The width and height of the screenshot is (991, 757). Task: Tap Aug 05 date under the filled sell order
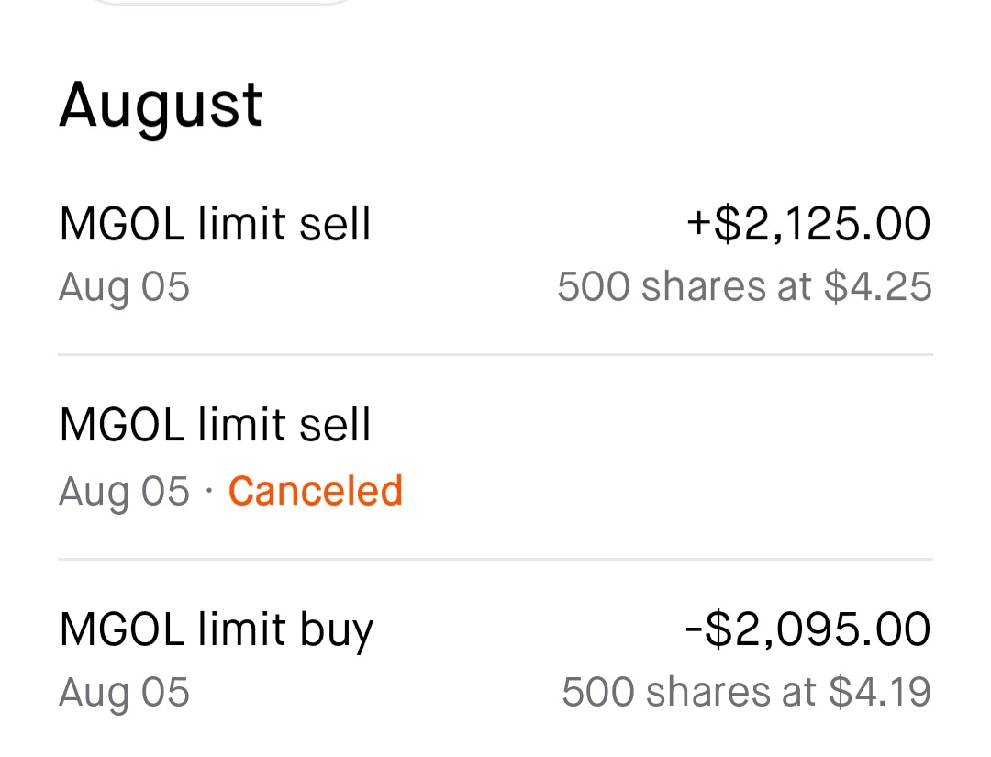point(124,287)
